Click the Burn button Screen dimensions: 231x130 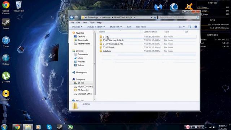pyautogui.click(x=129, y=27)
